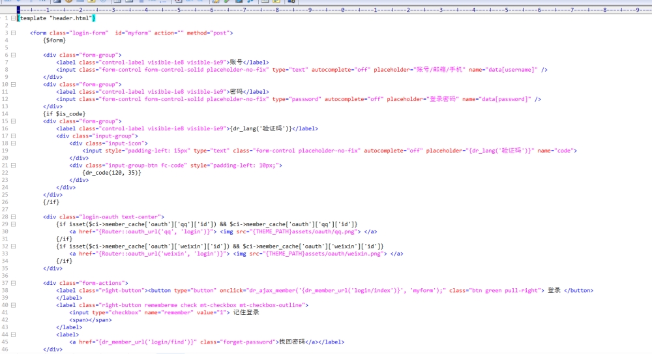This screenshot has width=652, height=354.
Task: Click the data[password] name attribute value
Action: click(505, 99)
